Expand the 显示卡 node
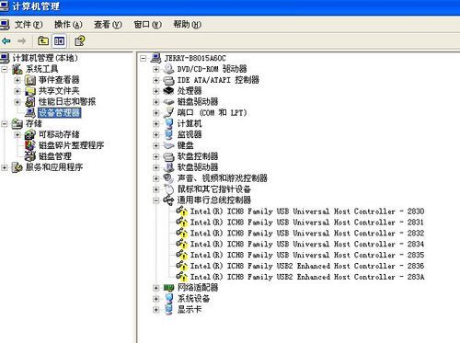The height and width of the screenshot is (343, 460). [x=155, y=310]
